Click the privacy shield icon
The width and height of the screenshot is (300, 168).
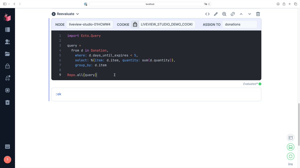85,4
